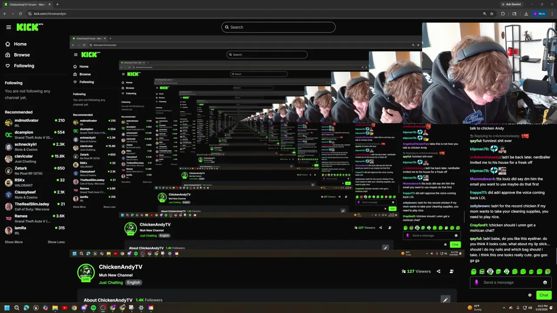
Task: Open Chrome extensions puzzle icon
Action: (x=503, y=13)
